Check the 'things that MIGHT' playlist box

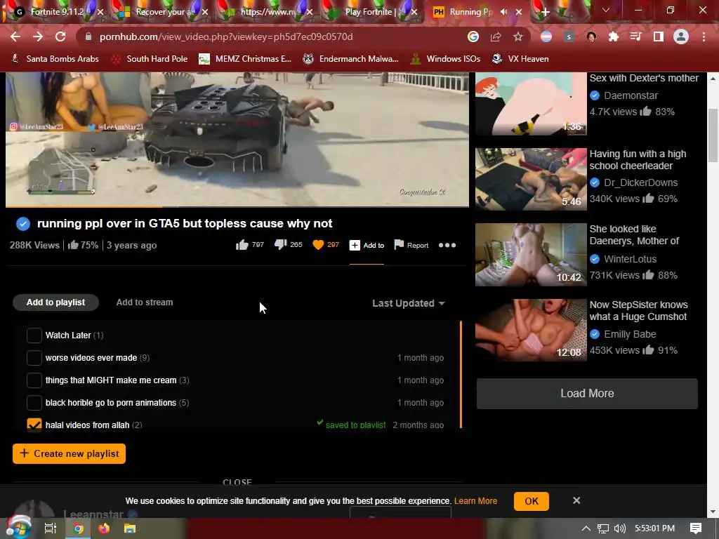pyautogui.click(x=34, y=380)
